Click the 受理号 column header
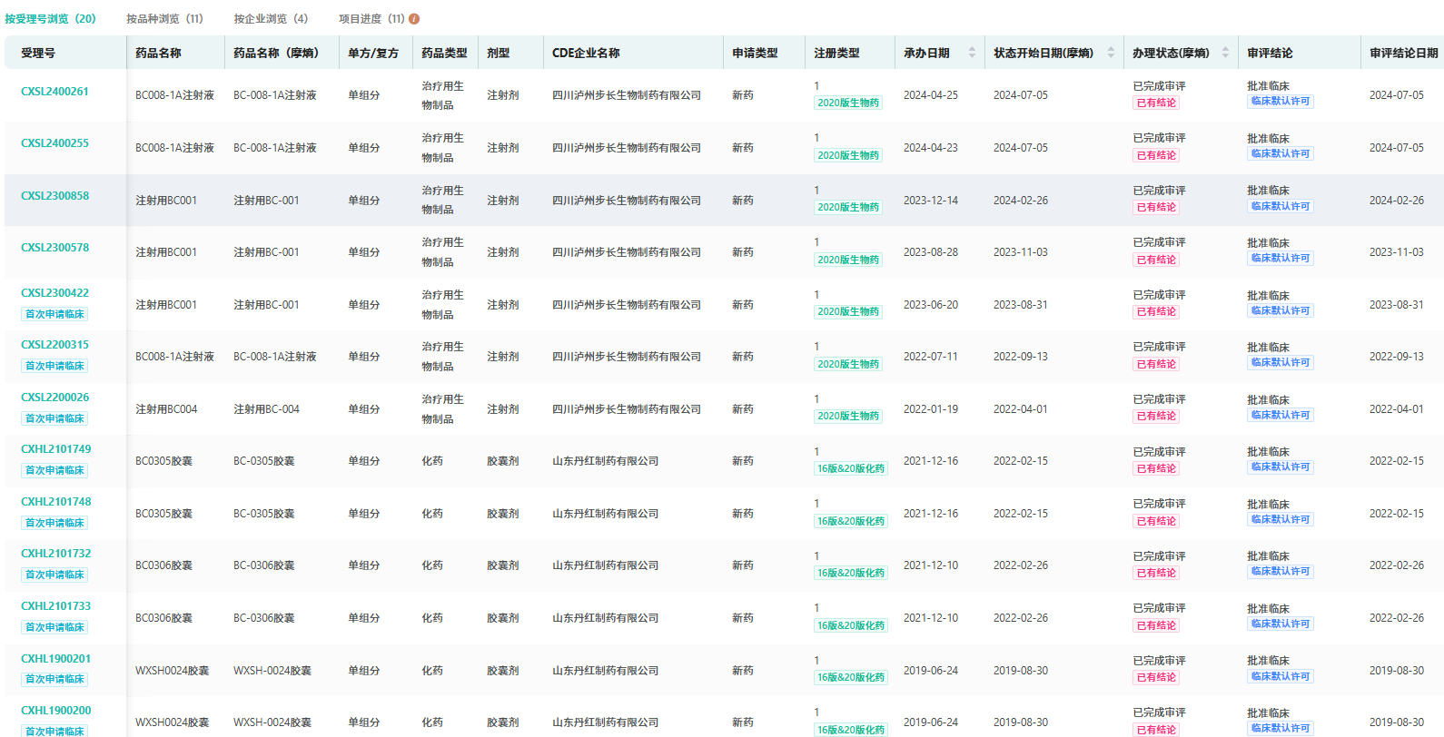This screenshot has height=737, width=1444. (x=38, y=53)
